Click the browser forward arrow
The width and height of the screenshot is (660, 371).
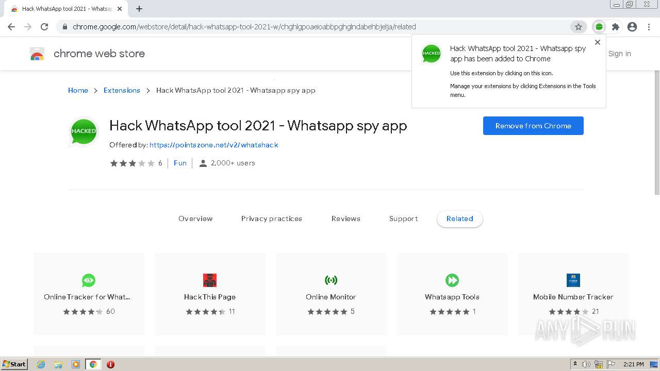(x=28, y=27)
